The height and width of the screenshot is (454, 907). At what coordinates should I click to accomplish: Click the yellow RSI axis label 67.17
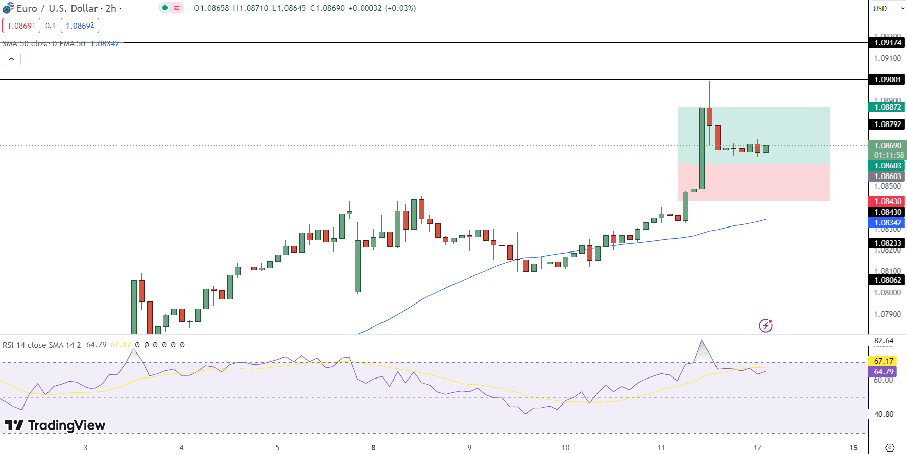pyautogui.click(x=883, y=361)
